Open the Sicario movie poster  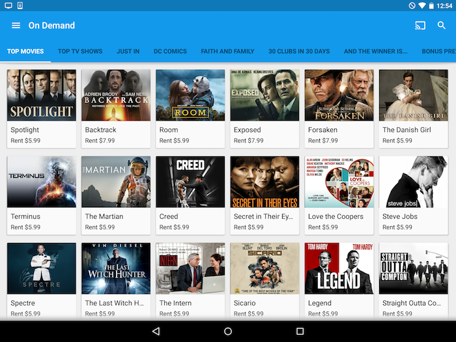tap(264, 268)
